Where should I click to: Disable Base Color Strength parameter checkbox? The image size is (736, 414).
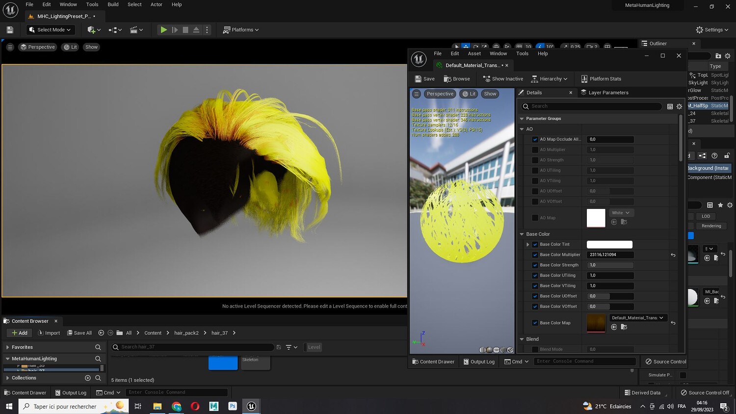(x=535, y=265)
